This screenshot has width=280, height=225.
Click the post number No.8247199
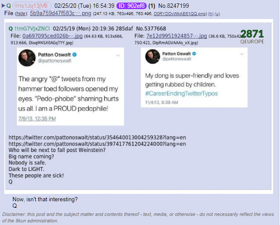point(173,6)
